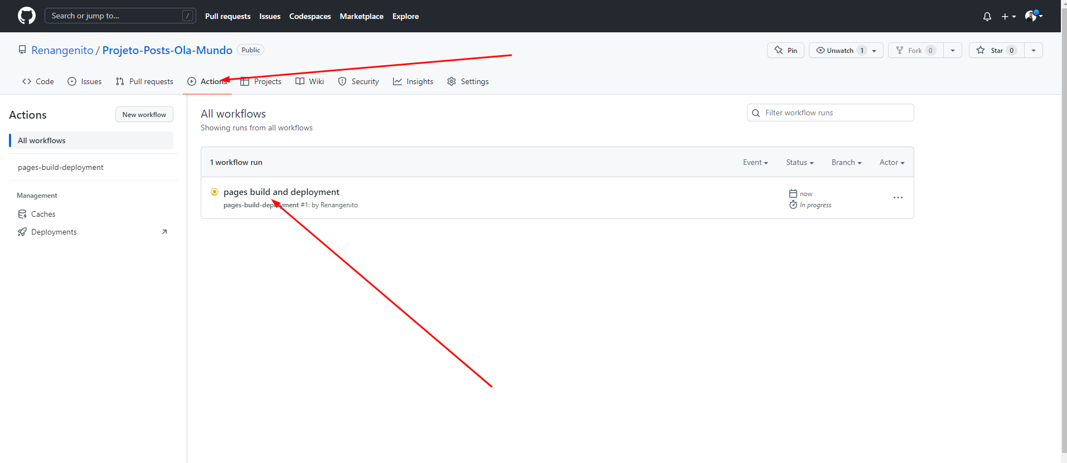Open Marketplace in the top header
The width and height of the screenshot is (1067, 463).
[361, 16]
